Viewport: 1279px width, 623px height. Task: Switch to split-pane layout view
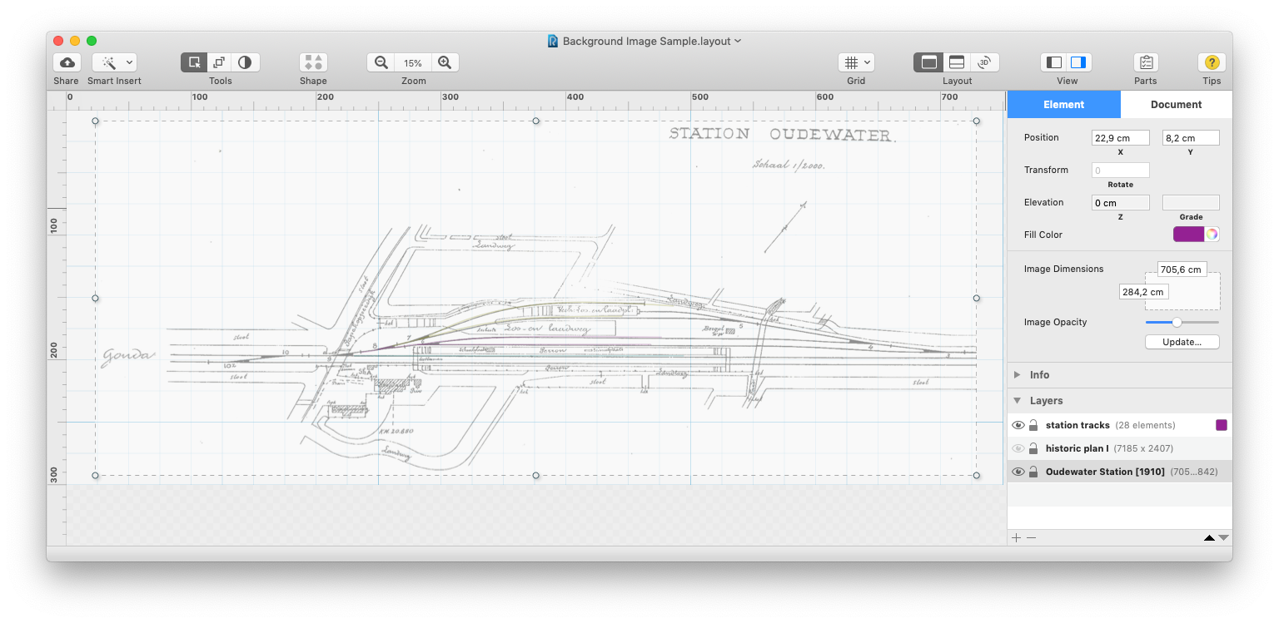pyautogui.click(x=957, y=62)
